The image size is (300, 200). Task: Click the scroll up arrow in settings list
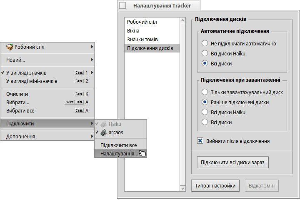click(183, 20)
